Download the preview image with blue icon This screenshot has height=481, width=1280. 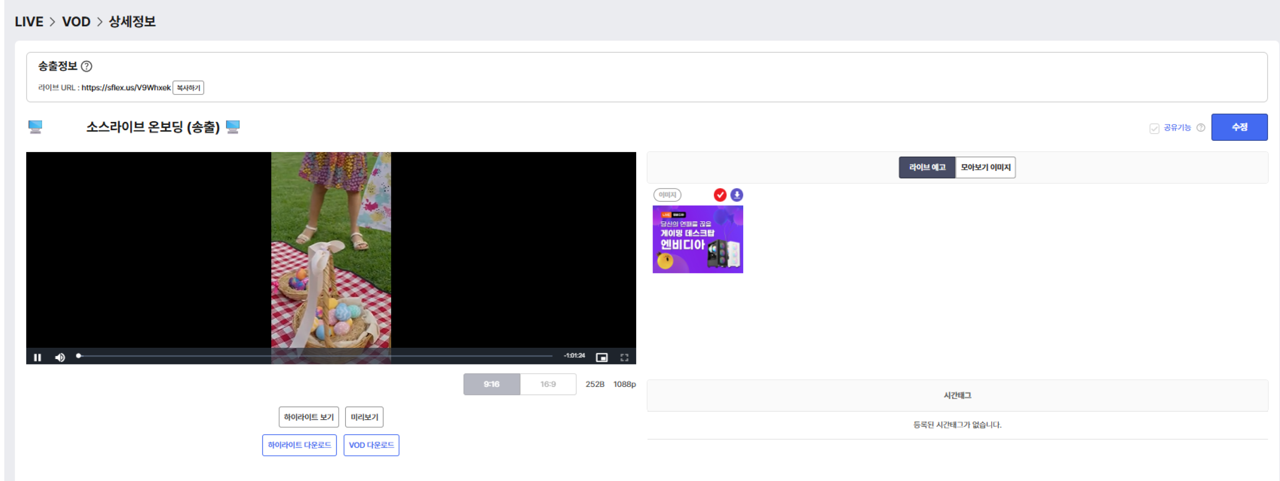point(737,195)
